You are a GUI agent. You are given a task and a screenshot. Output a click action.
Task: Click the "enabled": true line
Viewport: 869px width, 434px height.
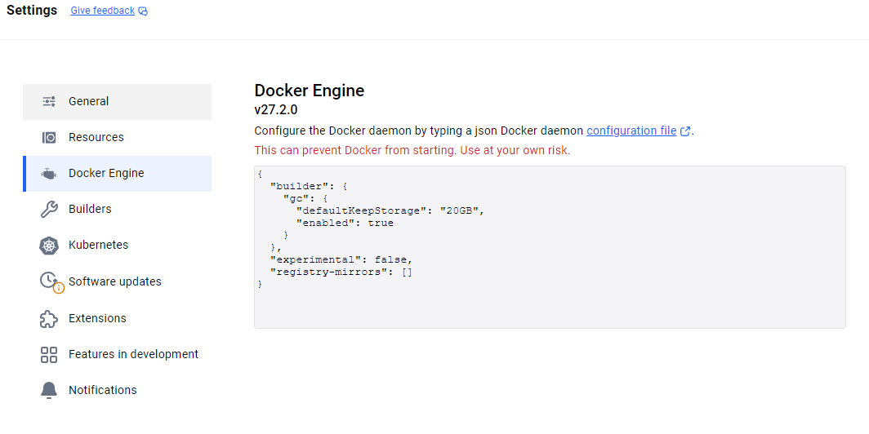pos(345,223)
